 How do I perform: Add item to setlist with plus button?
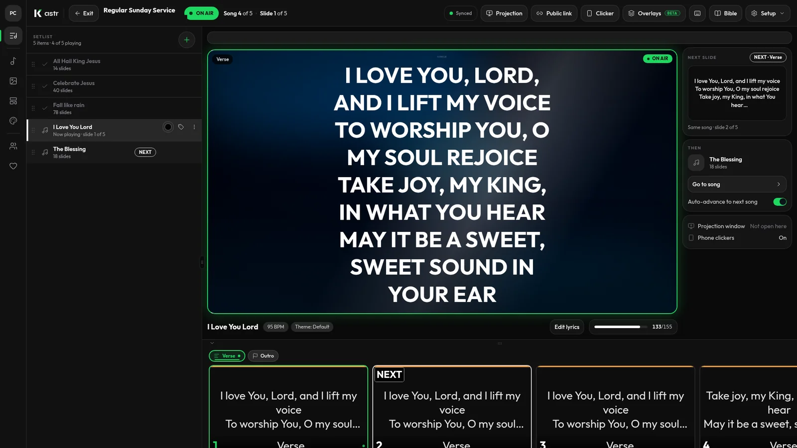(x=187, y=40)
